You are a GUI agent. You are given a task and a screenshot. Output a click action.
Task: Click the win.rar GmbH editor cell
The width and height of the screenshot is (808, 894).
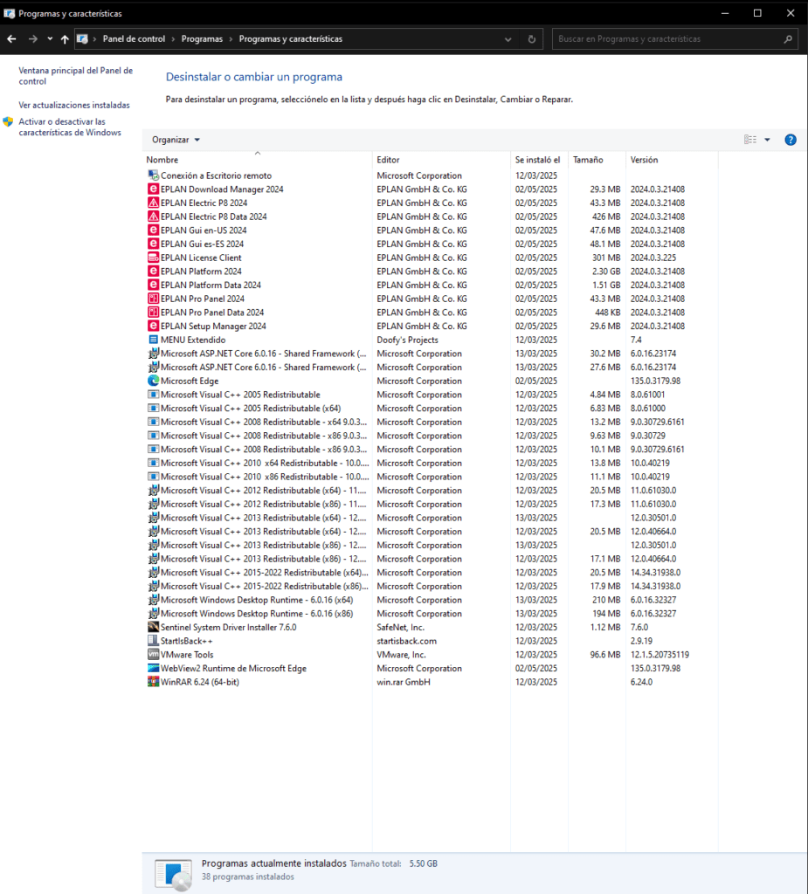click(404, 682)
